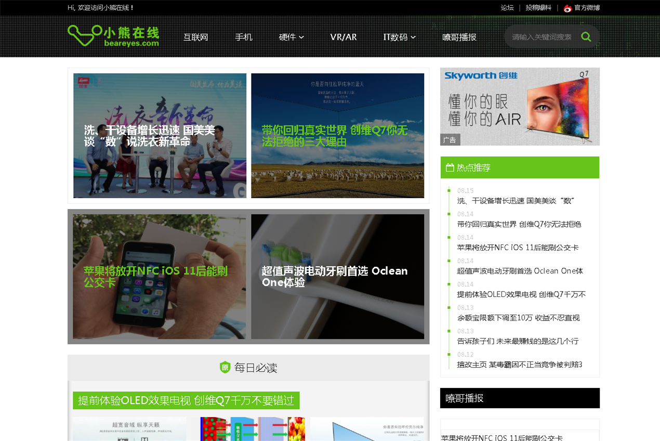
Task: Focus the keyword search input field
Action: pyautogui.click(x=543, y=37)
